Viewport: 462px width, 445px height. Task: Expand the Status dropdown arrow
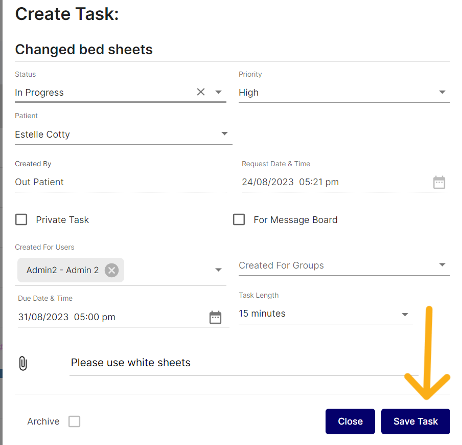click(x=218, y=93)
